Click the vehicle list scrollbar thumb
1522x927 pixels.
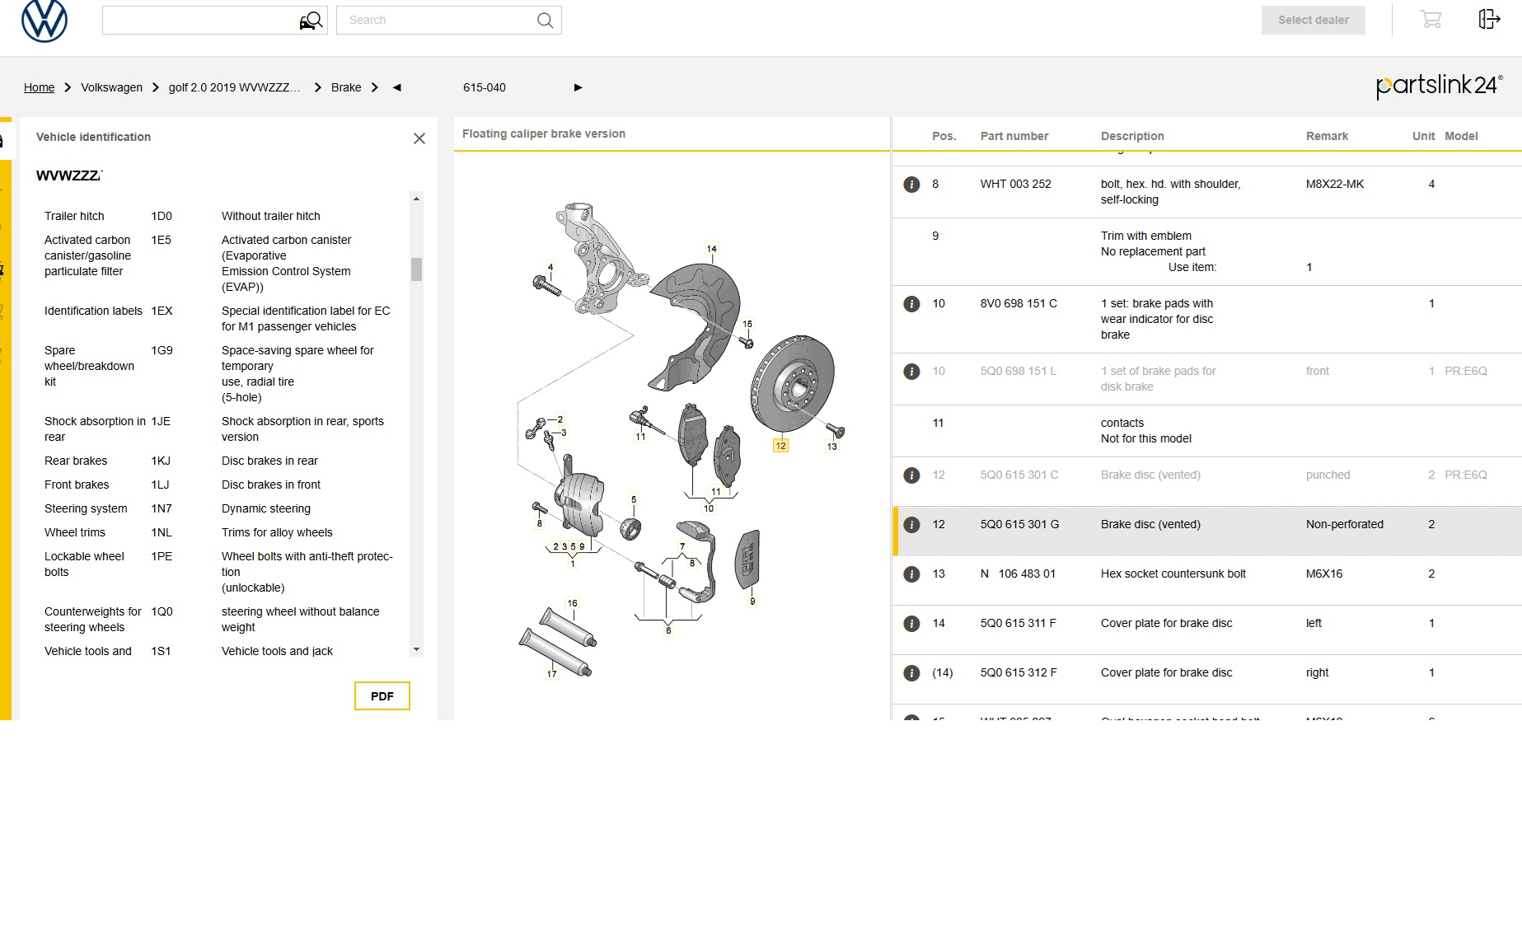416,269
